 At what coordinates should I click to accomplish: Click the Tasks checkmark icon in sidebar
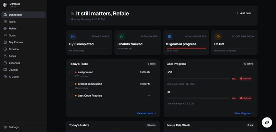(5, 21)
